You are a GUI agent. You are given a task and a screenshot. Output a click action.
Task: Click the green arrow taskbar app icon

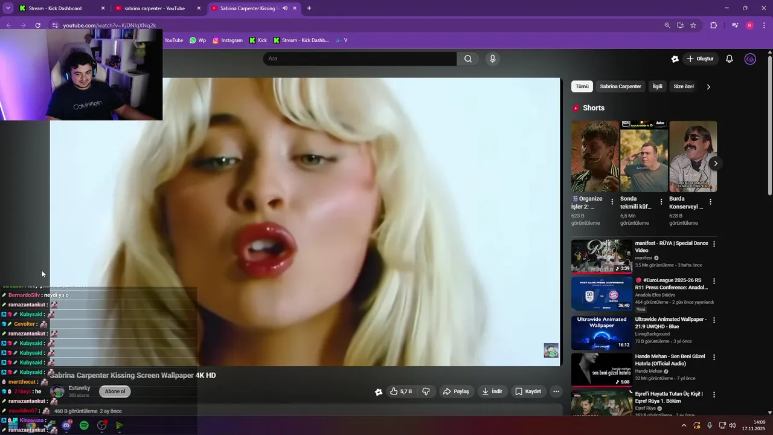120,425
